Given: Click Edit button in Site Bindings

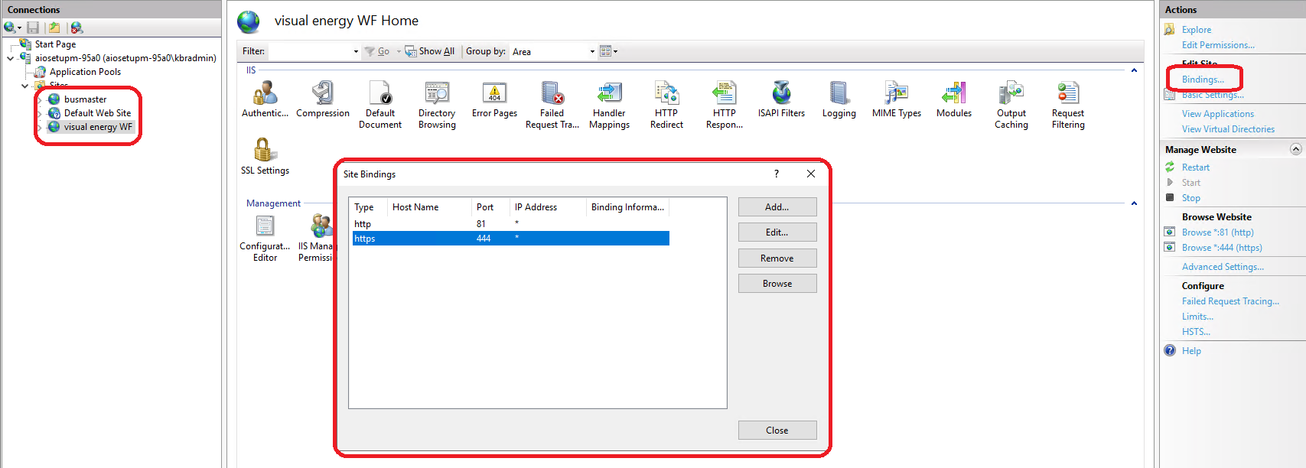Looking at the screenshot, I should [x=777, y=232].
